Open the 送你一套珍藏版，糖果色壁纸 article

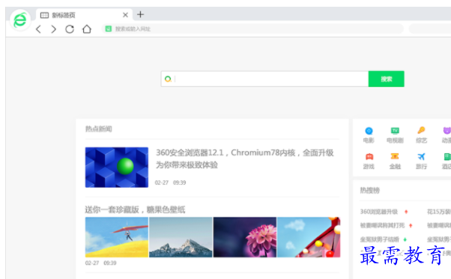click(135, 209)
